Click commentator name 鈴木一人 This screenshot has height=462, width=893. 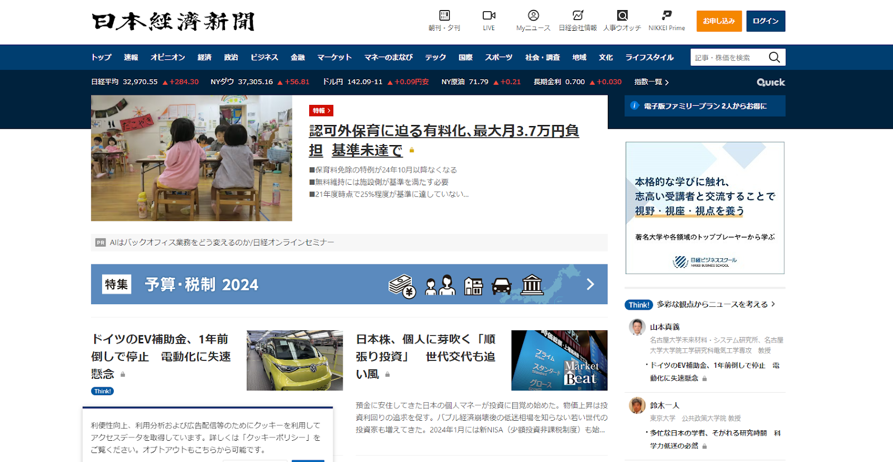tap(665, 406)
